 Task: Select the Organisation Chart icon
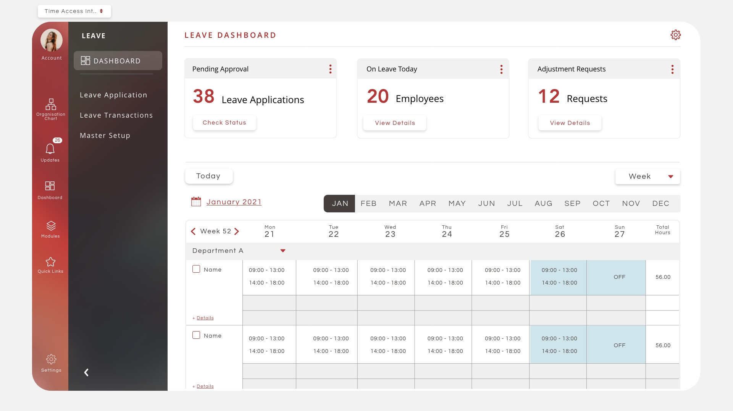pyautogui.click(x=51, y=104)
